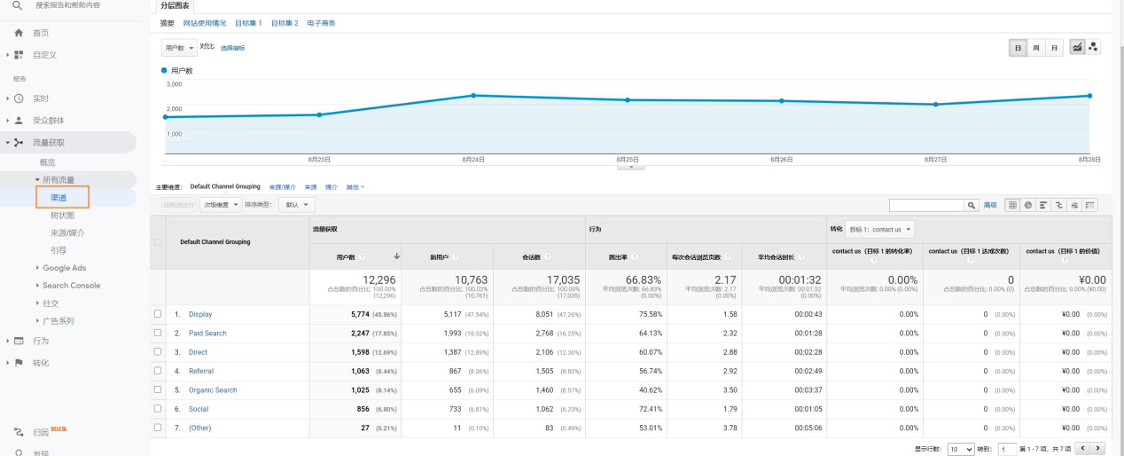Click the 归因 attribution icon

click(x=19, y=432)
